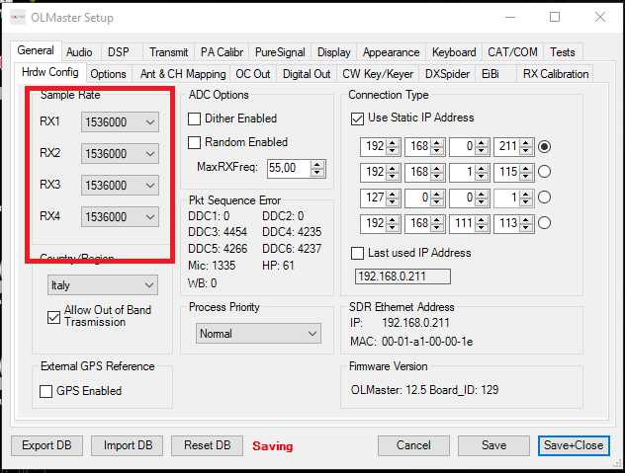
Task: Select radio button for 127.0.0.1
Action: [545, 197]
